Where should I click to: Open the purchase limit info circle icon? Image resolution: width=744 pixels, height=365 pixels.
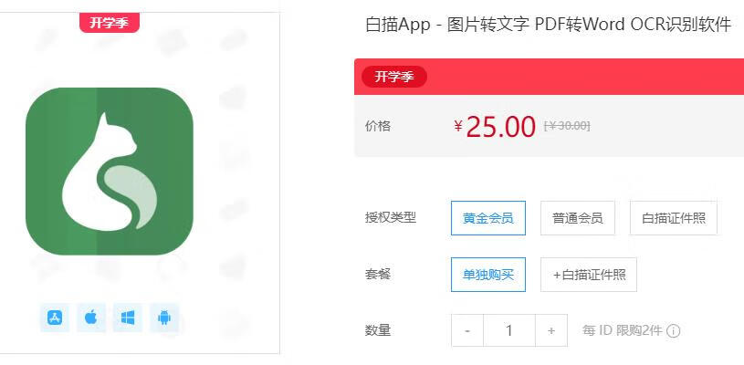pos(674,331)
